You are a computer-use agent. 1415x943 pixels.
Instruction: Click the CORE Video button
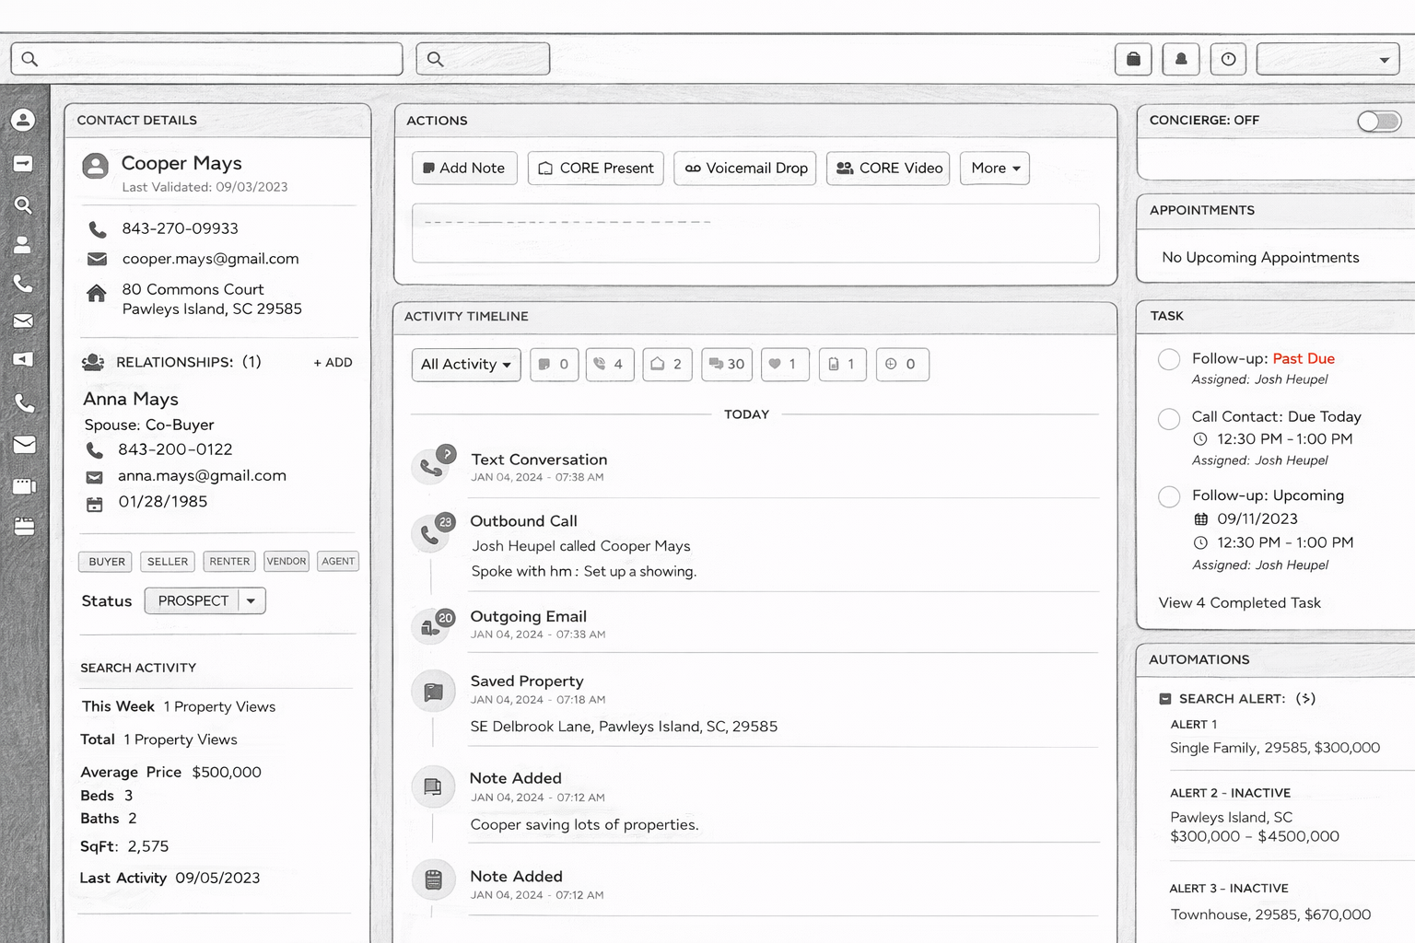coord(888,169)
